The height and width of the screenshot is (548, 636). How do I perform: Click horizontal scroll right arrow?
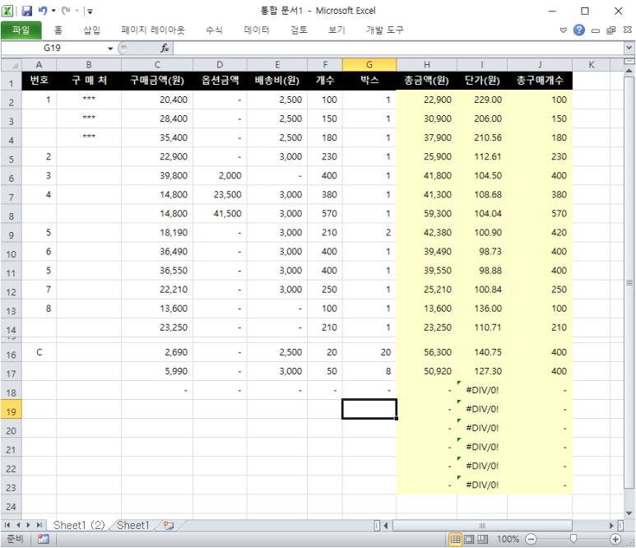(611, 526)
